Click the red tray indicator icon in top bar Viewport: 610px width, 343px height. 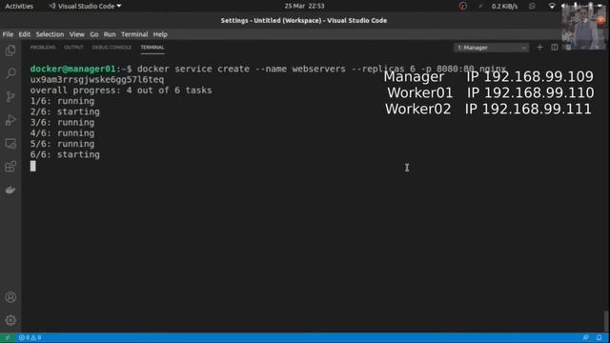coord(462,6)
